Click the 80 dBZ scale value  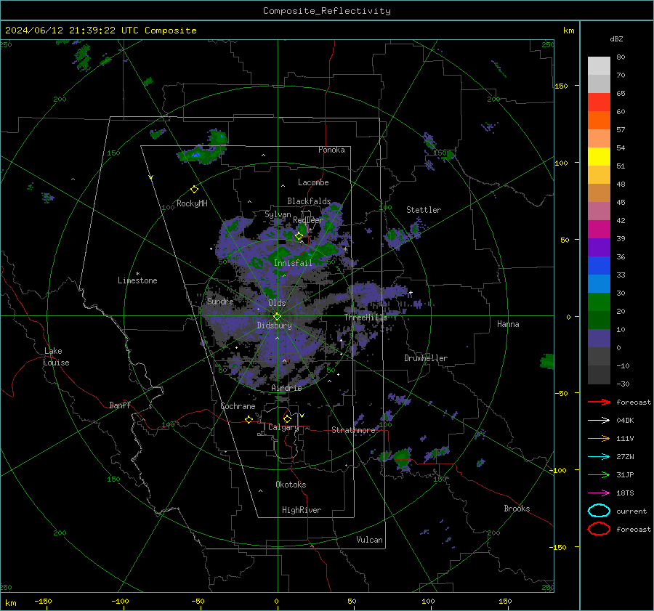point(621,57)
